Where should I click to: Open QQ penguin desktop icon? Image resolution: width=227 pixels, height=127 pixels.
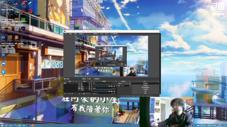16,3
